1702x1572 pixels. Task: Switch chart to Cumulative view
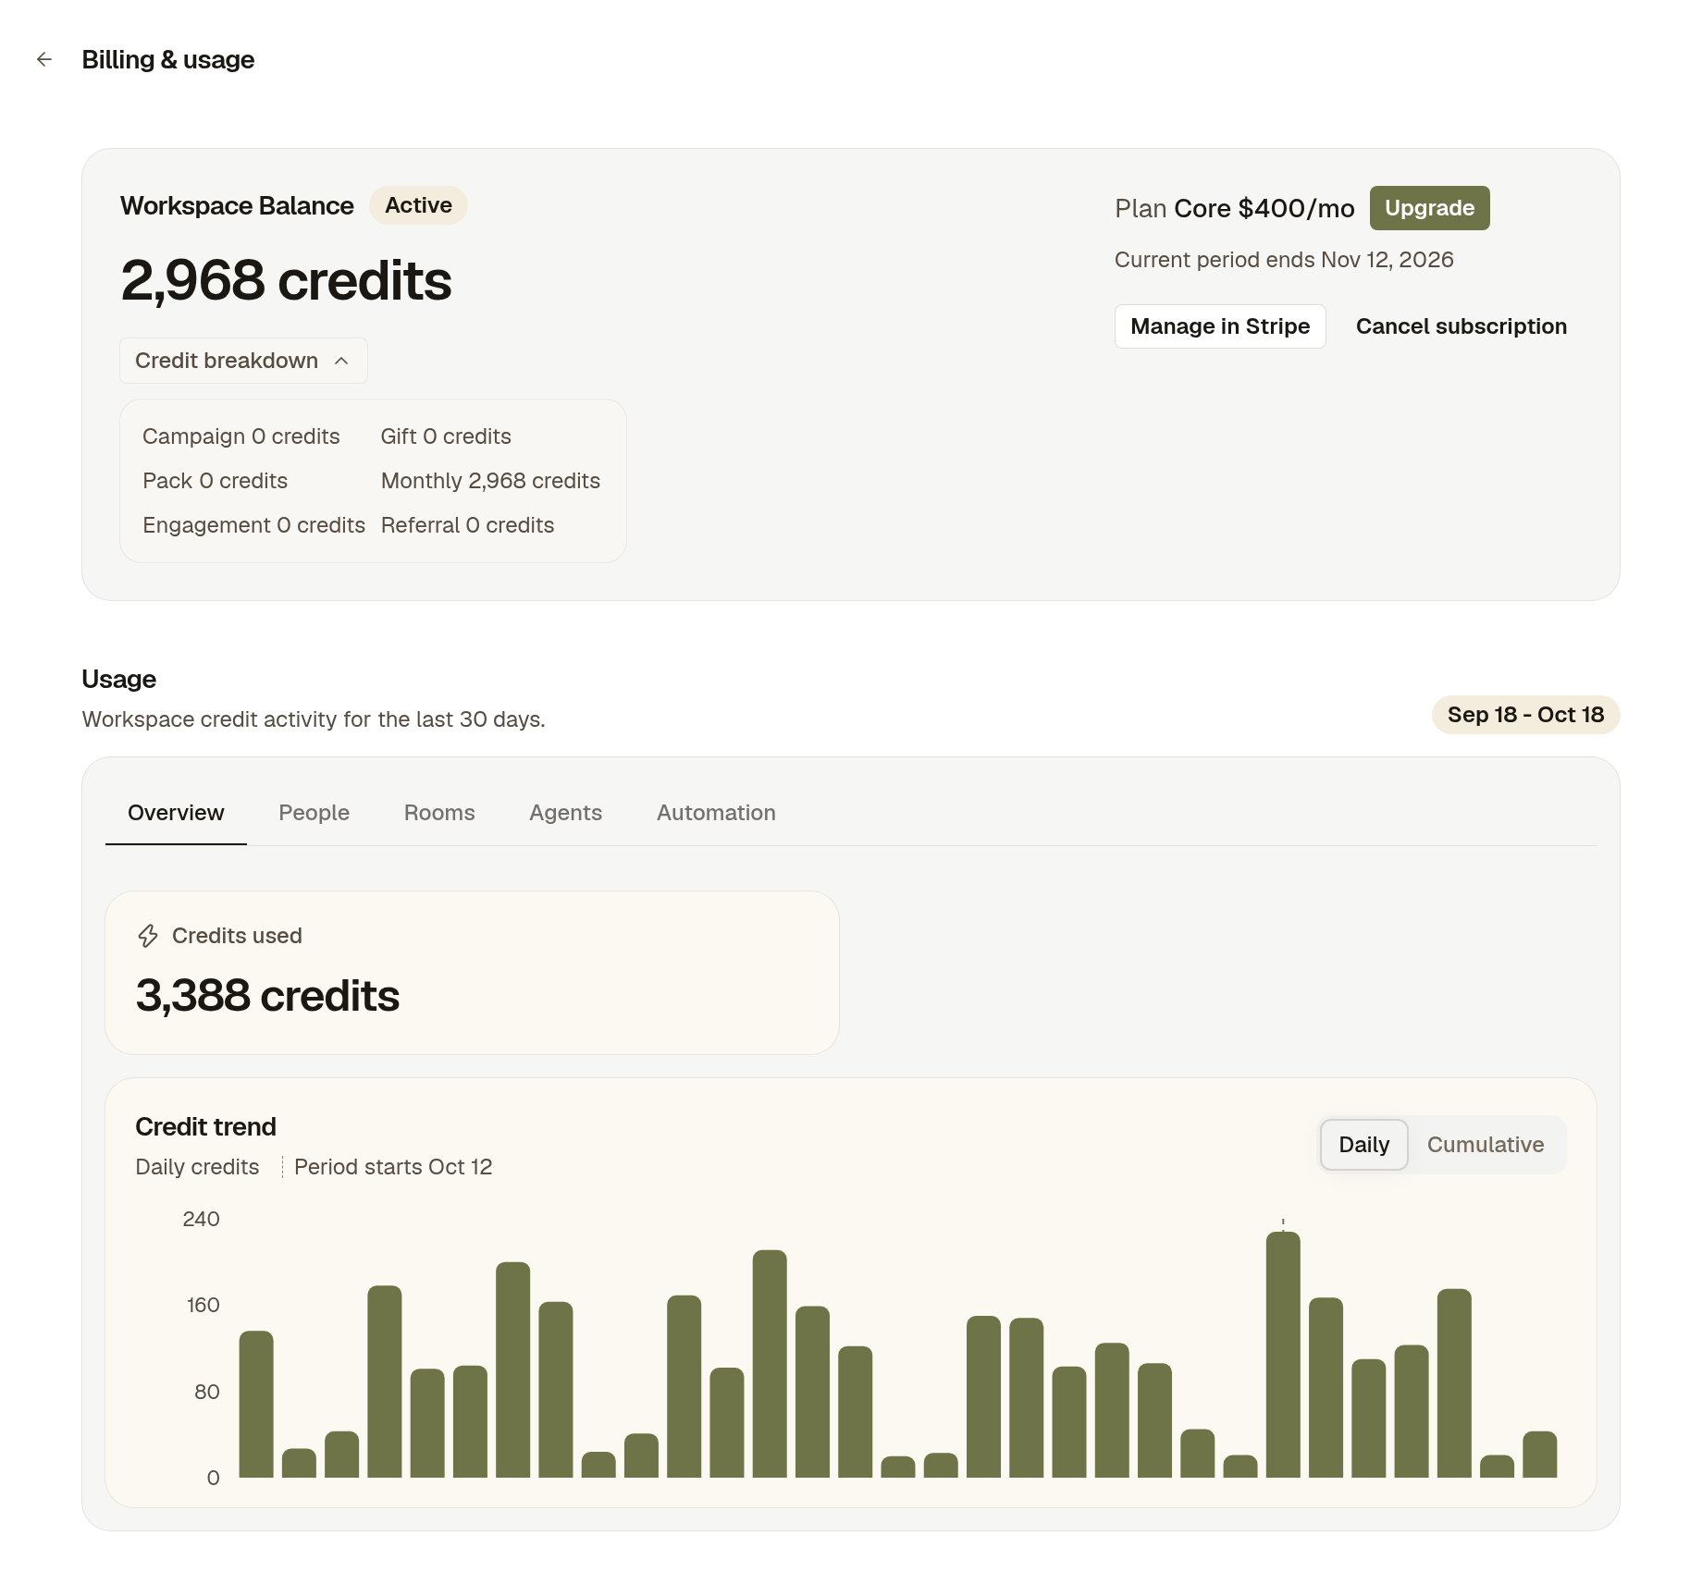pyautogui.click(x=1485, y=1145)
